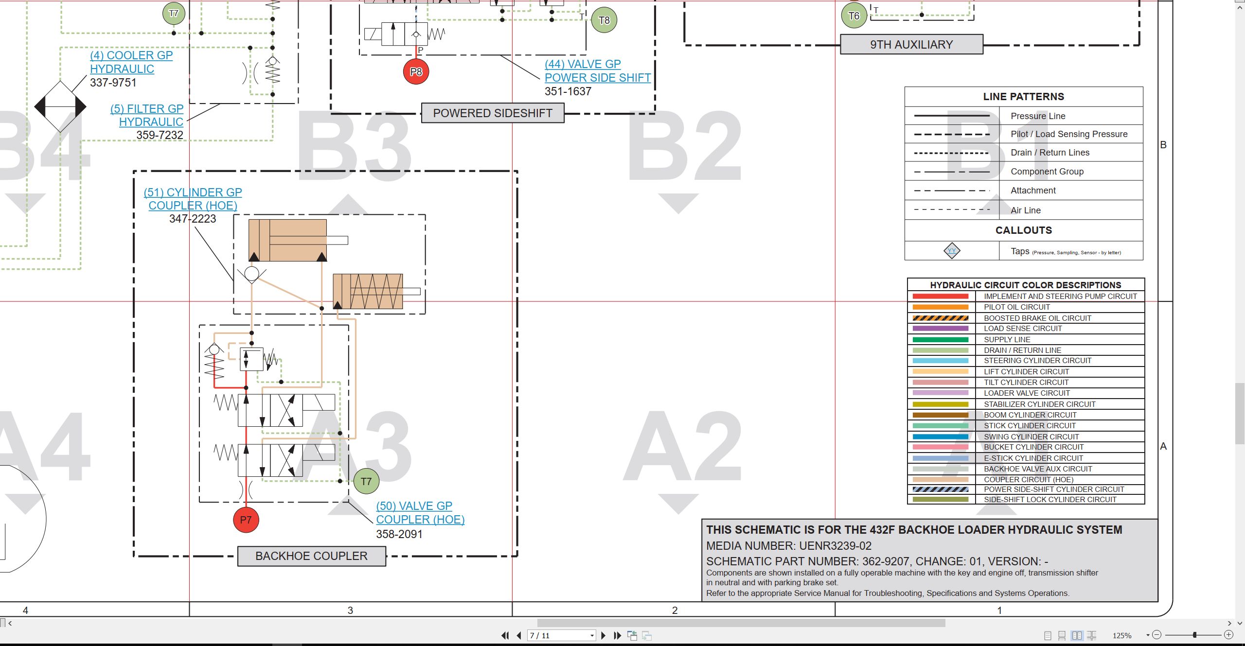Screen dimensions: 1245x646
Task: Click the hydraulic cooler diamond symbol
Action: pyautogui.click(x=60, y=106)
